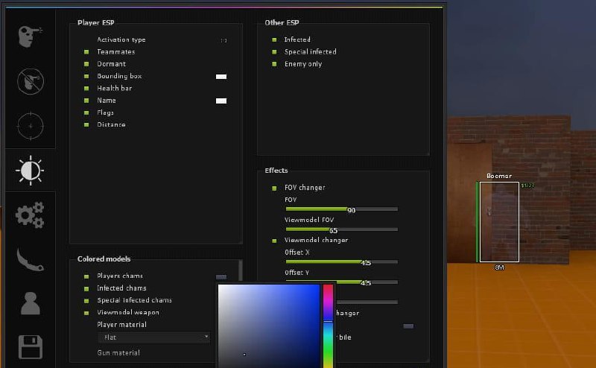Click the FOV slider bar
The width and height of the screenshot is (596, 368).
coord(341,209)
